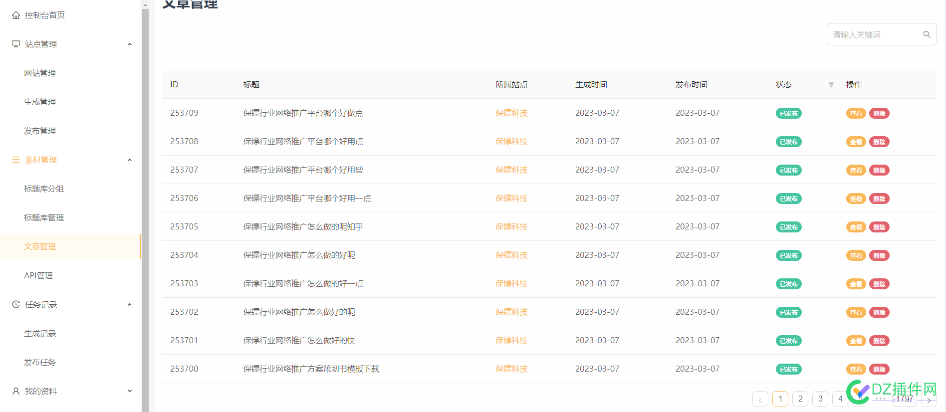Screen dimensions: 946x412
Task: Click the 生成时间 column header
Action: point(591,85)
